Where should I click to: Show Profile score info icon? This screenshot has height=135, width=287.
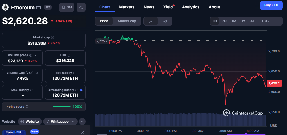coord(27,107)
